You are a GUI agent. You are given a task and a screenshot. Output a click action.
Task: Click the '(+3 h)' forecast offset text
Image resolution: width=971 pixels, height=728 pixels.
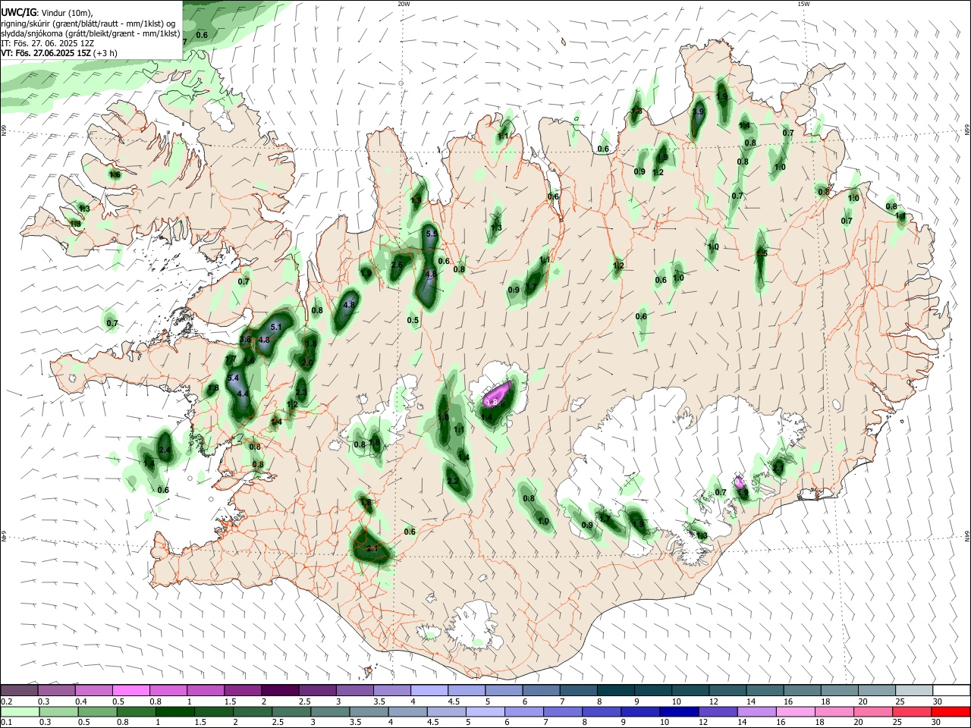click(x=105, y=53)
